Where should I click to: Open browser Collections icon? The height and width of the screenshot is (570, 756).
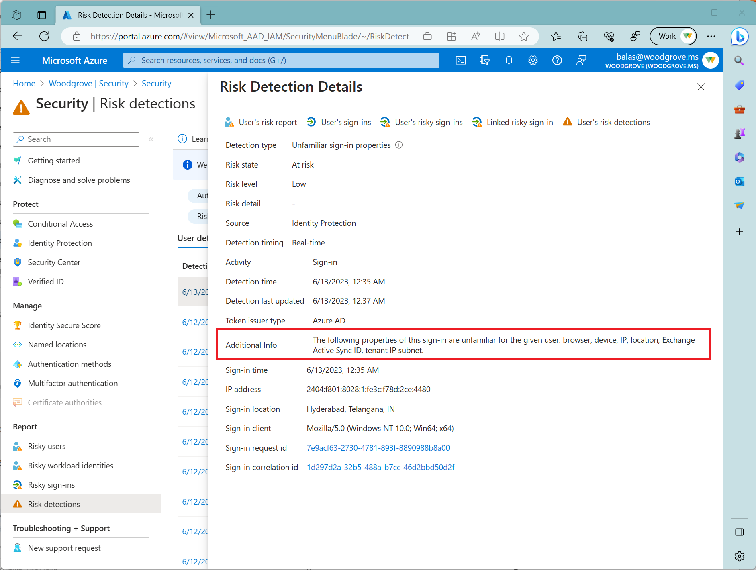click(582, 37)
